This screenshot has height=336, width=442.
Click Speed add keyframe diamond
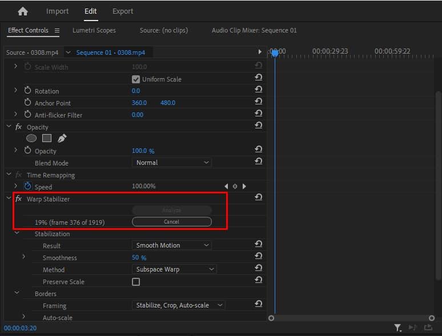pyautogui.click(x=235, y=187)
